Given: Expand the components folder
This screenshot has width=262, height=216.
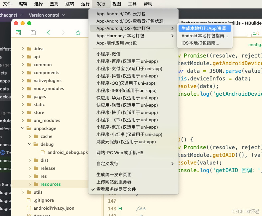Looking at the screenshot, I should coord(23,72).
